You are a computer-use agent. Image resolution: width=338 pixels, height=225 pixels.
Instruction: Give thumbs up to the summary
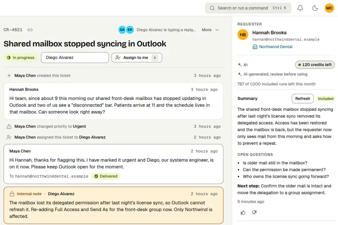243,212
